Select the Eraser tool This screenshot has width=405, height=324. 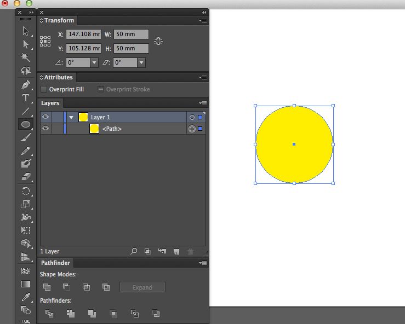click(x=26, y=177)
